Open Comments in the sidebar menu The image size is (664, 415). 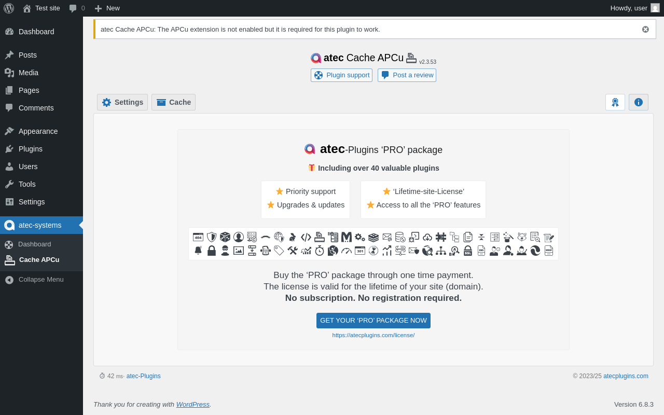pyautogui.click(x=41, y=108)
